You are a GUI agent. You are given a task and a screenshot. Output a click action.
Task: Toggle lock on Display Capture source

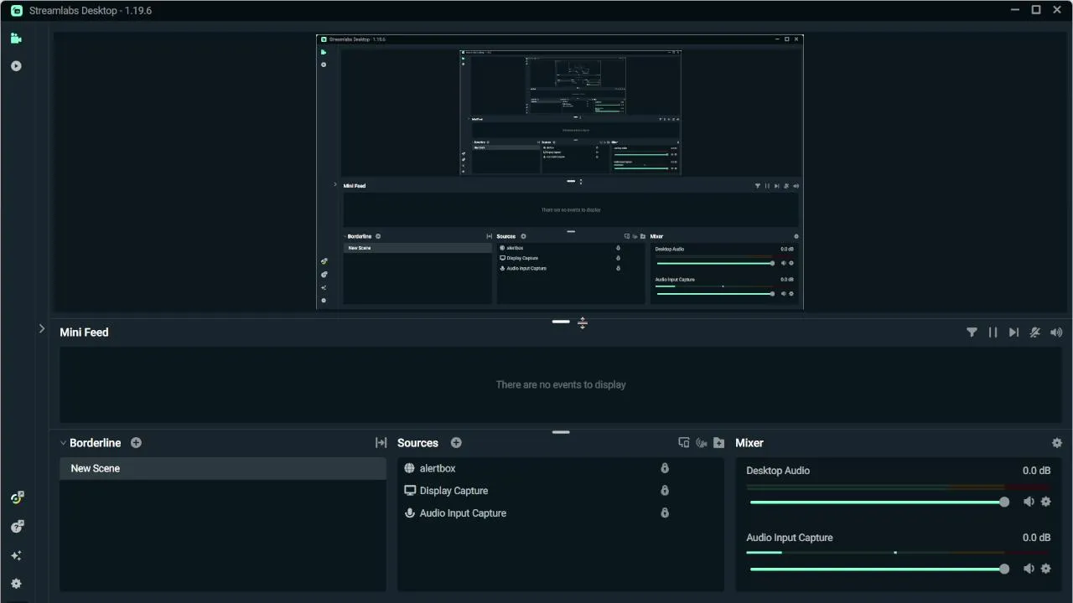[665, 491]
